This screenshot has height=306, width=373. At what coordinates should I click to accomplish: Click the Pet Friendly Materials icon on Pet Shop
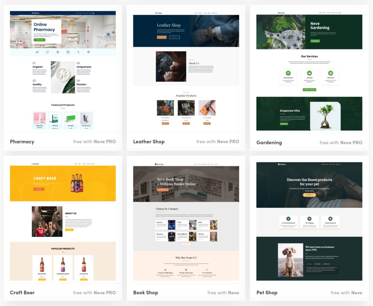288,219
